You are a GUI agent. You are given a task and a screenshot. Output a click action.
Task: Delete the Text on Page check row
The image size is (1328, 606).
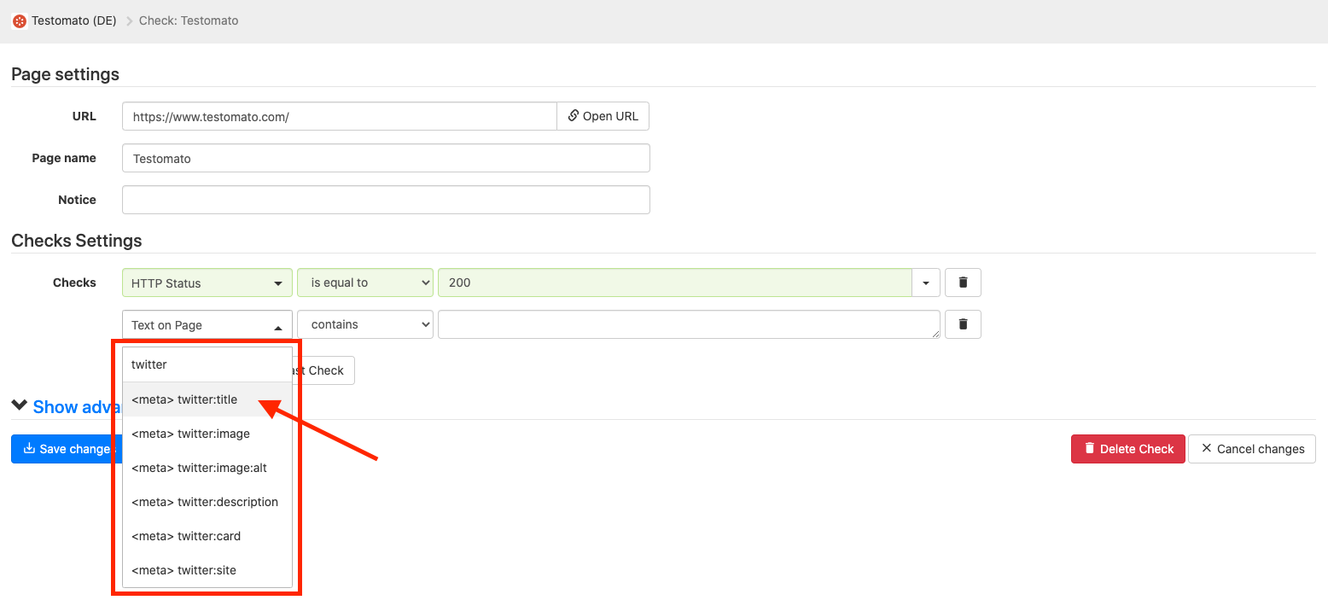(963, 324)
